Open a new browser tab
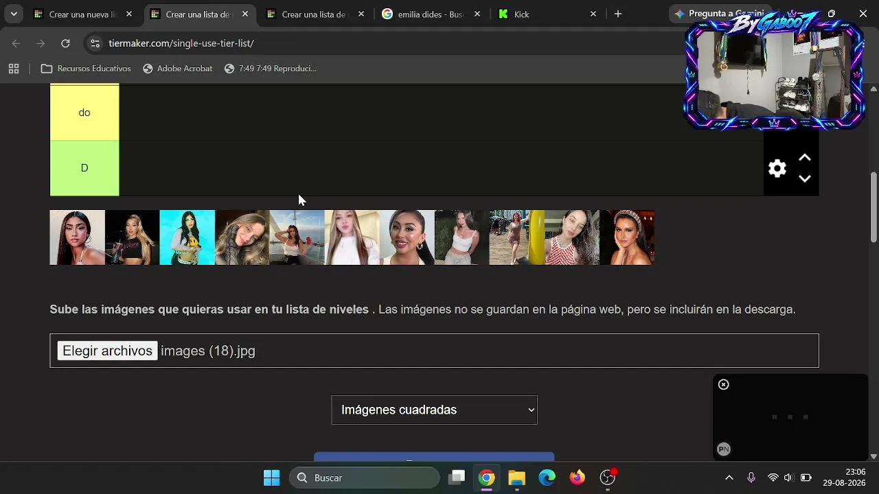 (618, 14)
